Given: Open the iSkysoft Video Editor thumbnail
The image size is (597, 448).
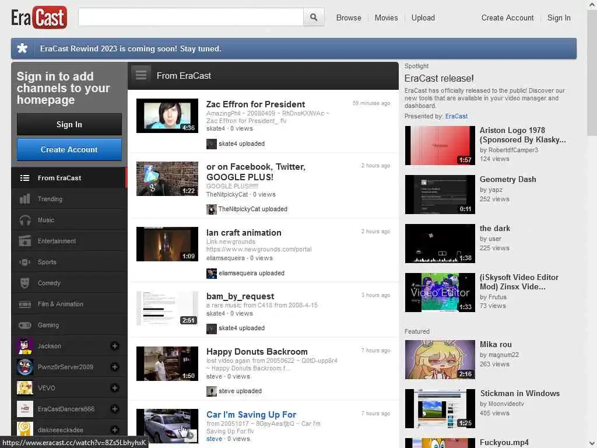Looking at the screenshot, I should (x=440, y=293).
